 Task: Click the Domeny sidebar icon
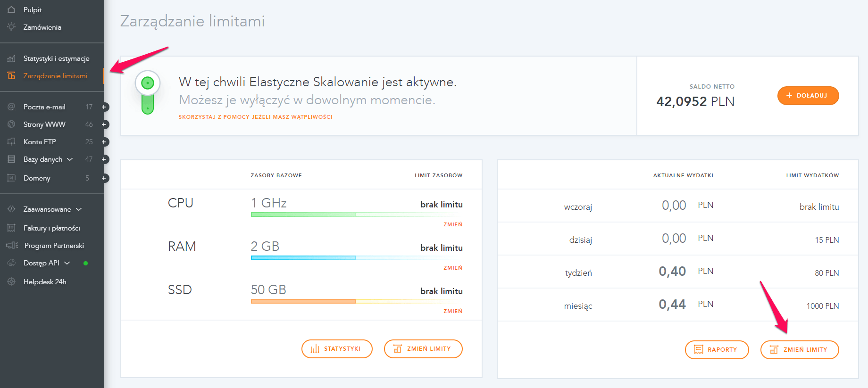pyautogui.click(x=11, y=178)
